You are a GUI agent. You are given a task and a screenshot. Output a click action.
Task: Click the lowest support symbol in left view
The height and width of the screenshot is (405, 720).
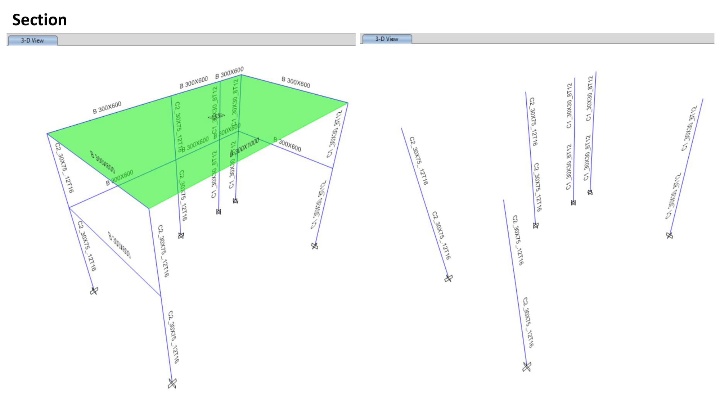(x=172, y=383)
